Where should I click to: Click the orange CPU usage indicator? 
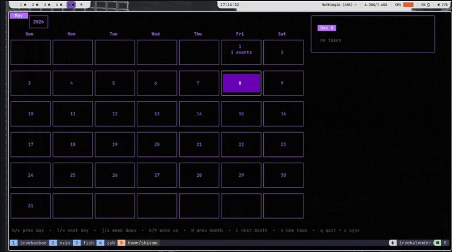(408, 5)
